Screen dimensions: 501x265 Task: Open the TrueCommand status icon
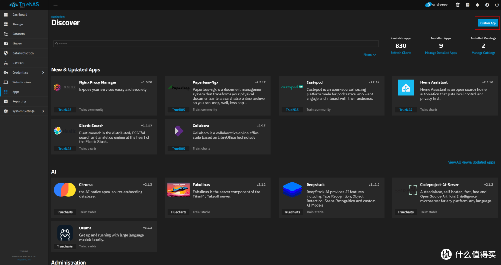[x=457, y=5]
